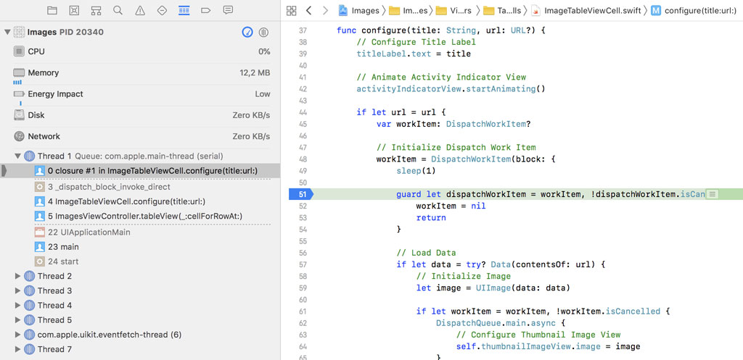This screenshot has width=743, height=360.
Task: Click the related items grid icon
Action: tap(292, 11)
